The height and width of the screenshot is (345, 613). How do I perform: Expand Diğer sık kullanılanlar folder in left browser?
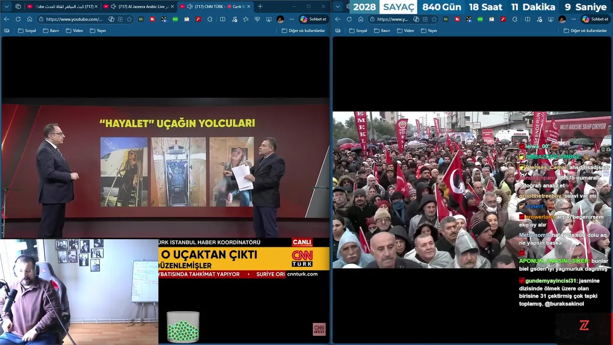[x=303, y=31]
